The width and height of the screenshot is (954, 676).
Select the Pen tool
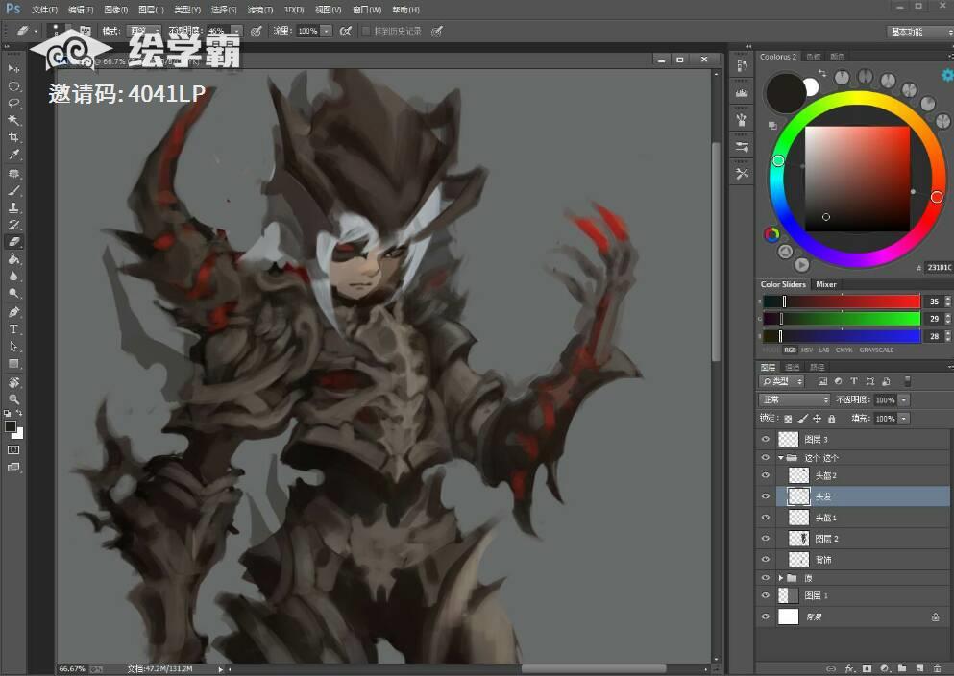pos(13,312)
